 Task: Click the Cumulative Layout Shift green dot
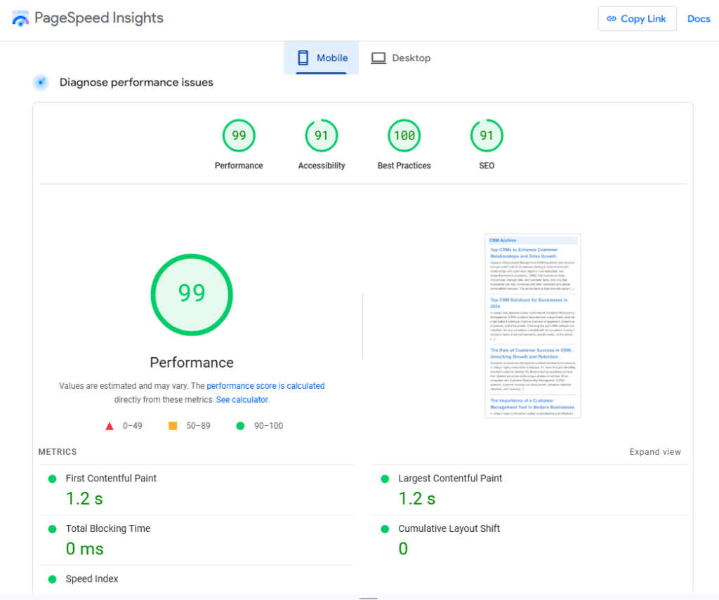[x=385, y=529]
